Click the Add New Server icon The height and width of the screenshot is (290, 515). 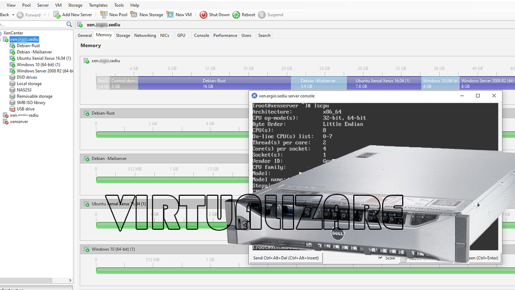point(57,15)
